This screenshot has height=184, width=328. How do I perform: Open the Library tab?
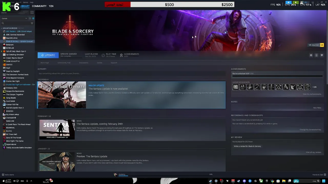[25, 6]
